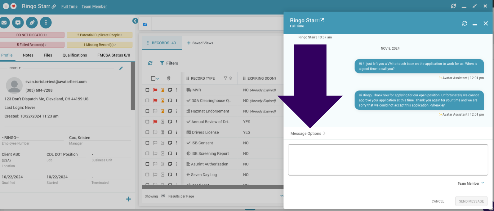This screenshot has height=211, width=494.
Task: Expand the Message Options section
Action: pyautogui.click(x=308, y=134)
